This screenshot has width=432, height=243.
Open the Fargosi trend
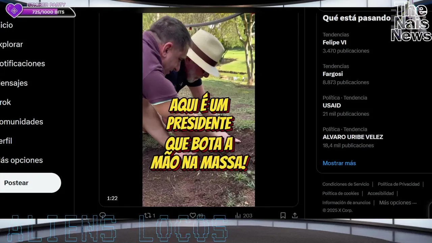coord(332,74)
